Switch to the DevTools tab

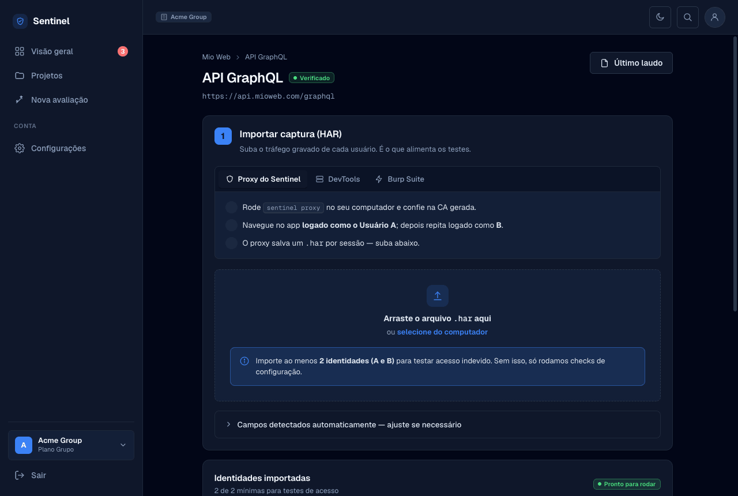point(338,179)
